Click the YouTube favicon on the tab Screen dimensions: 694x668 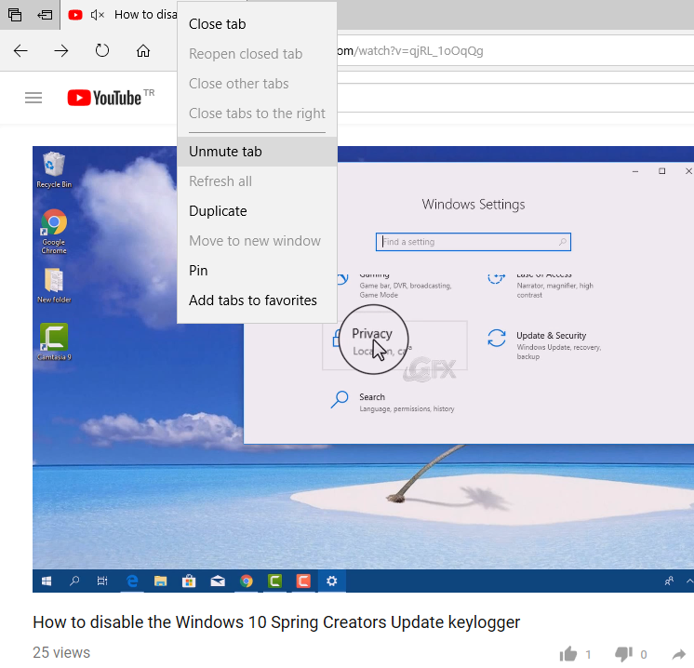coord(75,15)
